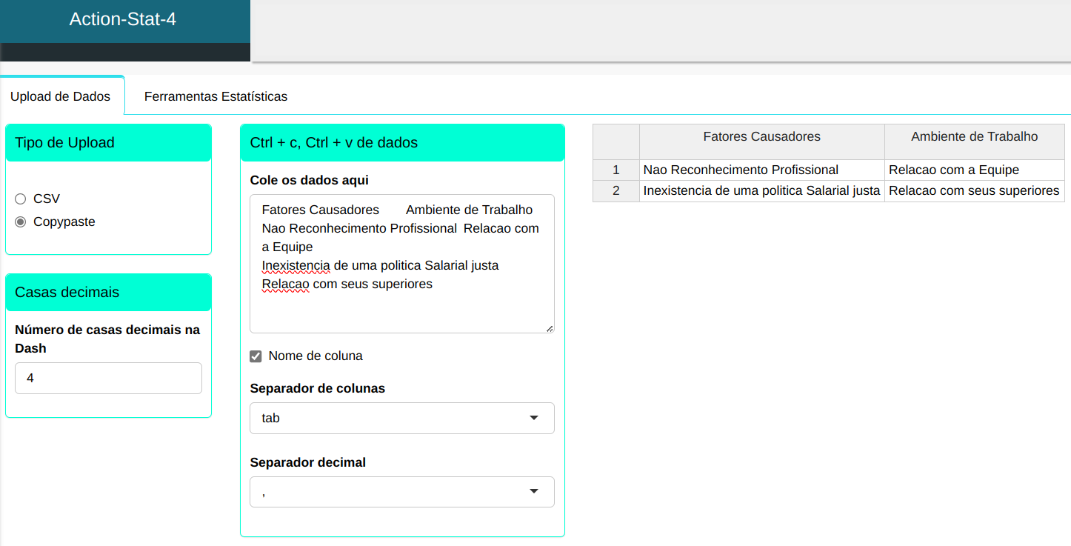Screen dimensions: 1071x546
Task: Click the Nao Reconhecimento Profissional cell
Action: [741, 170]
